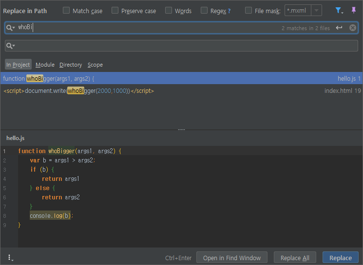Clear the whoBi search text
Screen dimensions: 363x265
click(353, 28)
